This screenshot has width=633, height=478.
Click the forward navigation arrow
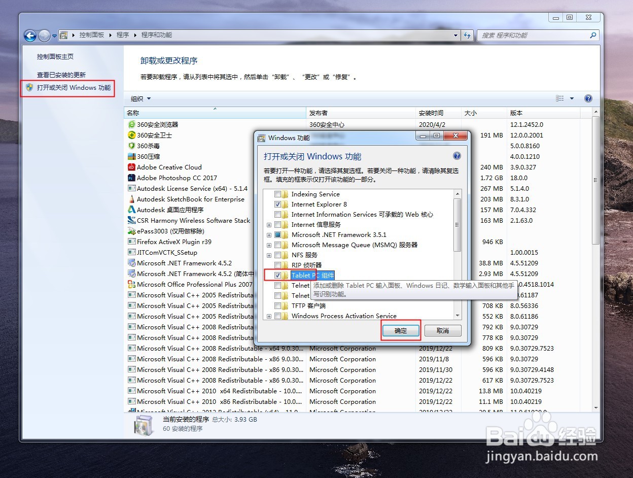coord(44,36)
